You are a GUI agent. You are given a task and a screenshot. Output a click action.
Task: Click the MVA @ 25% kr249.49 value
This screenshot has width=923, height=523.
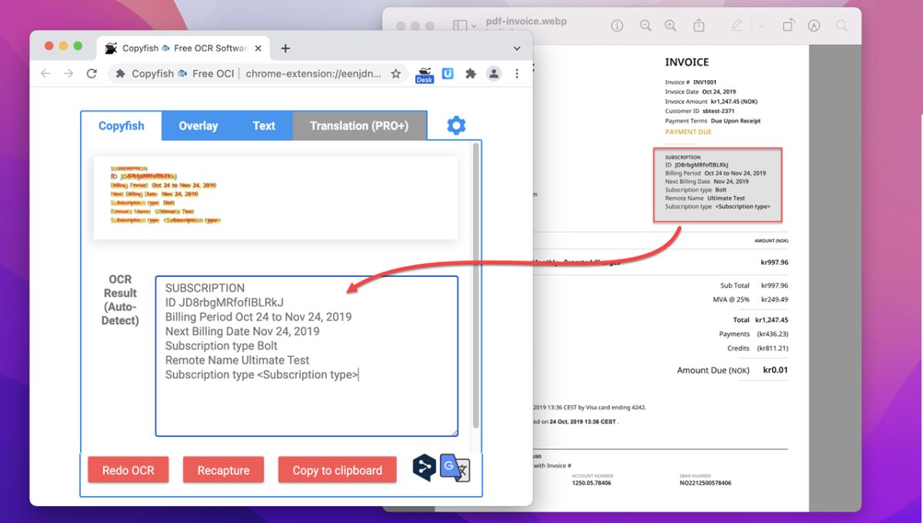click(775, 299)
